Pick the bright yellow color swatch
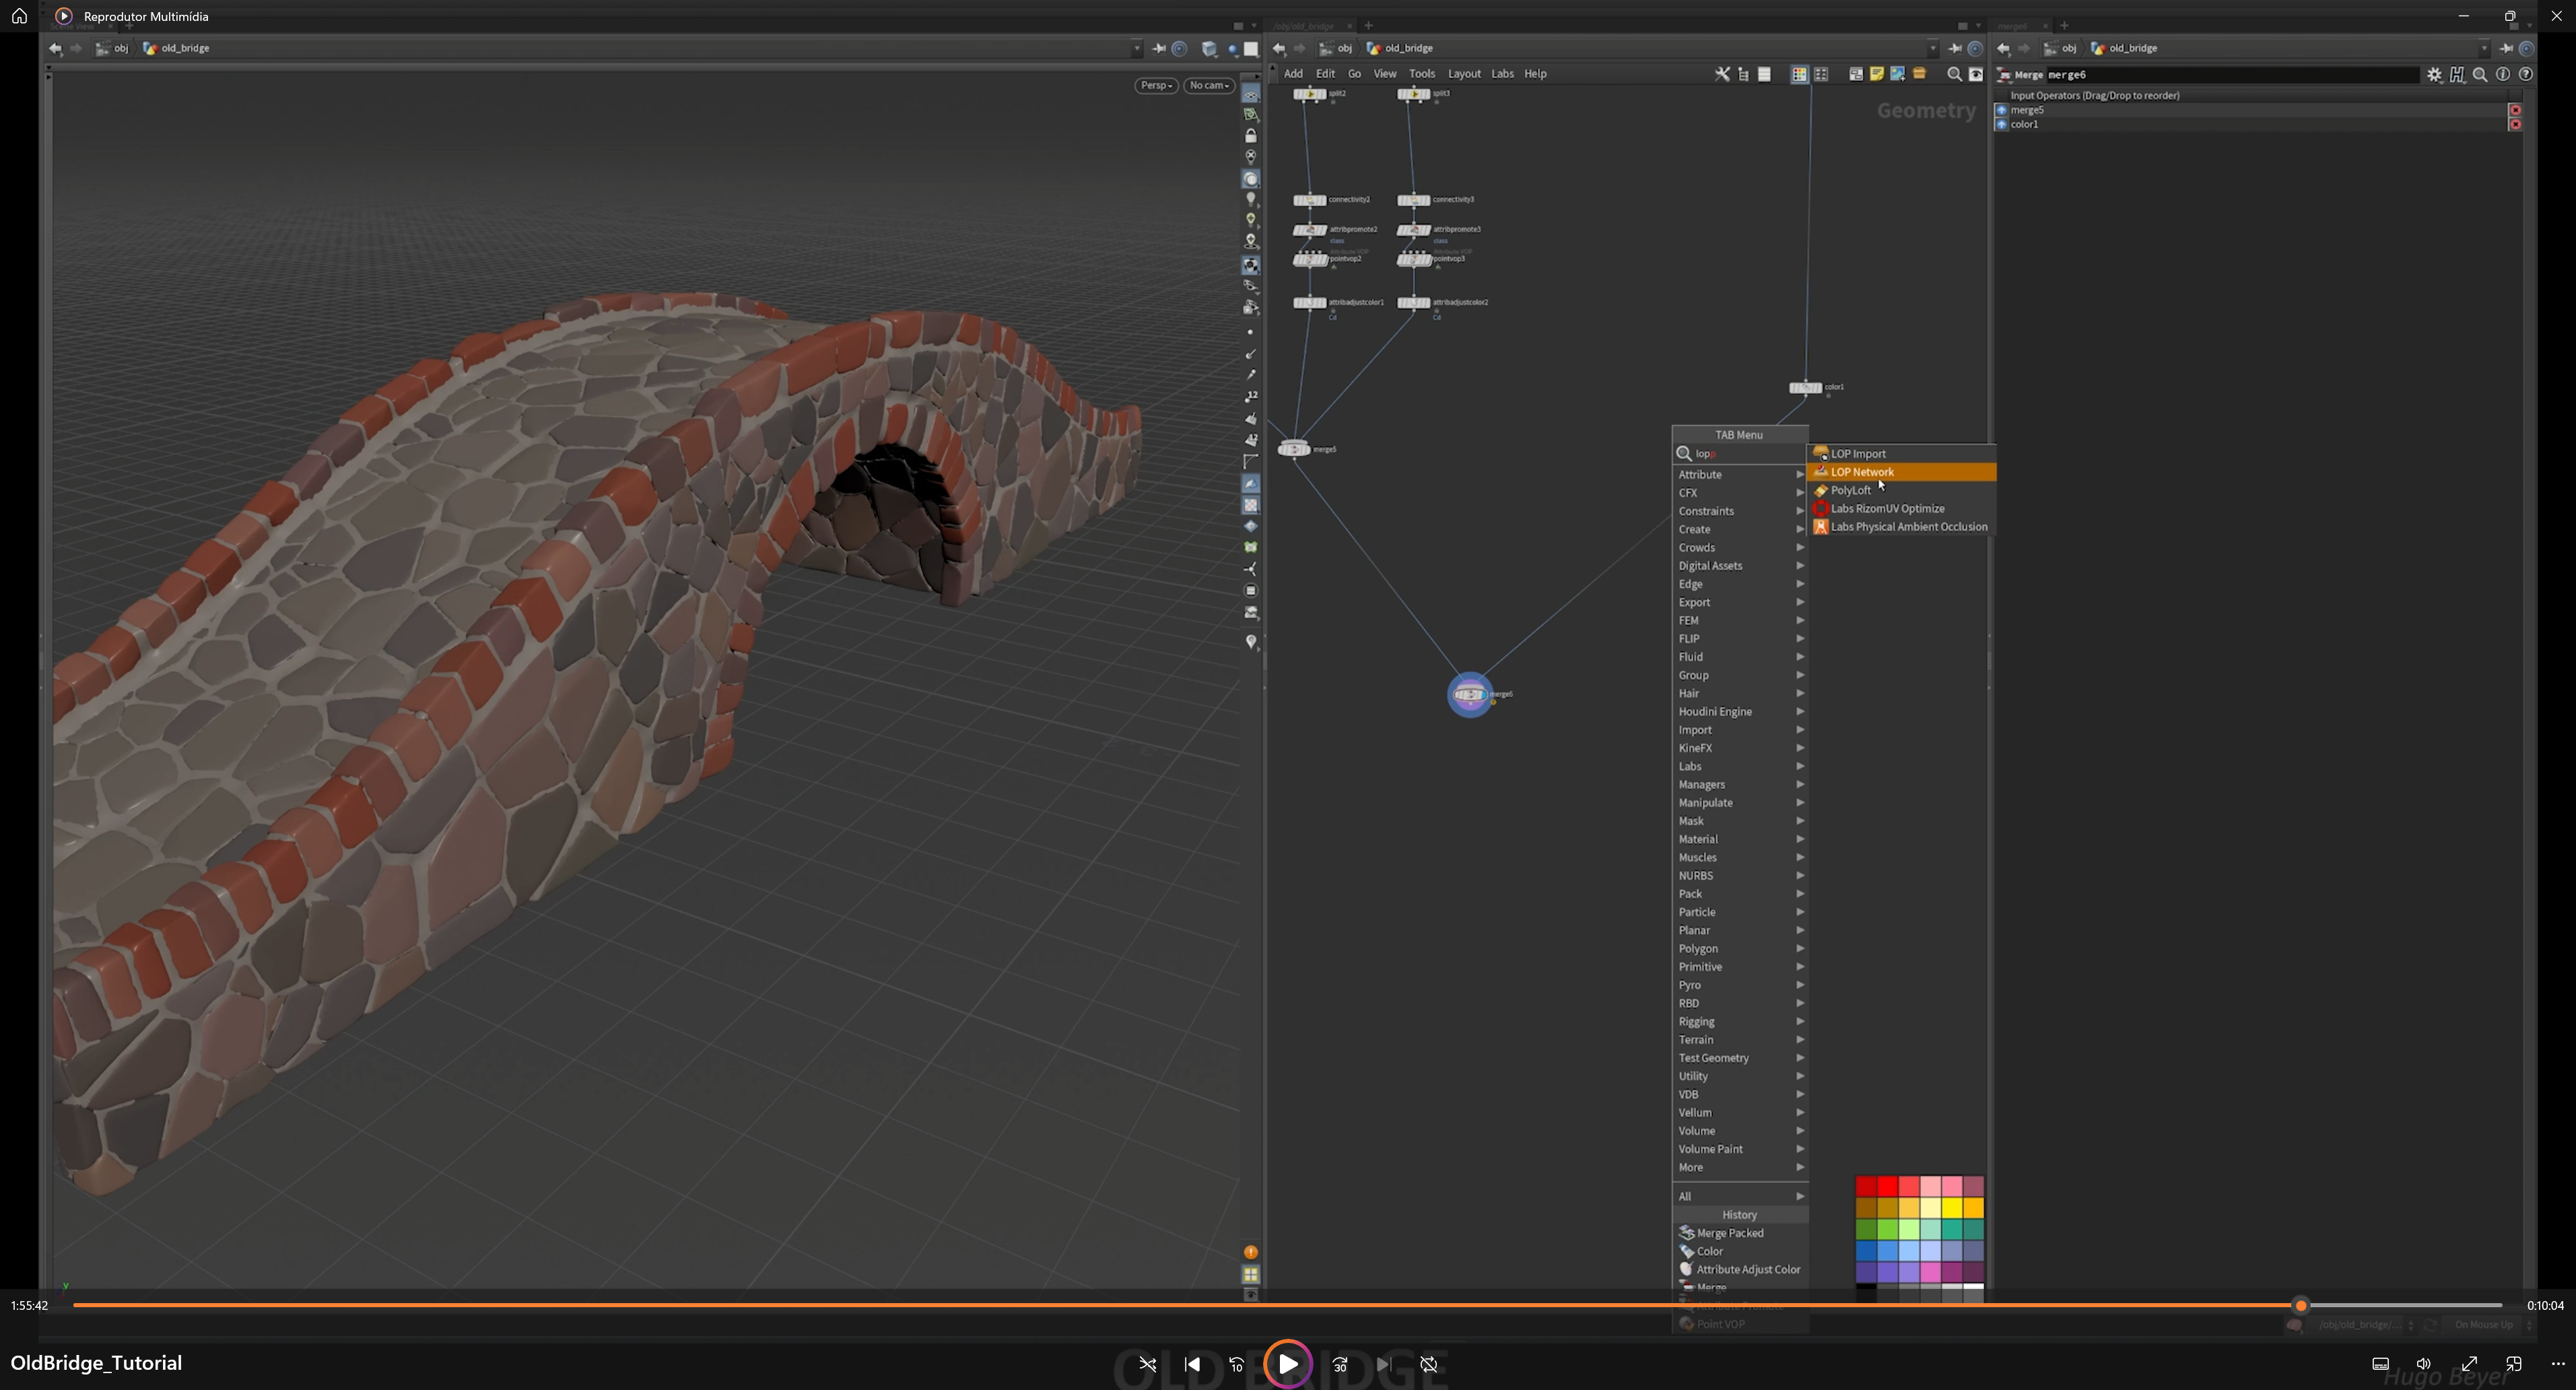 pos(1951,1208)
